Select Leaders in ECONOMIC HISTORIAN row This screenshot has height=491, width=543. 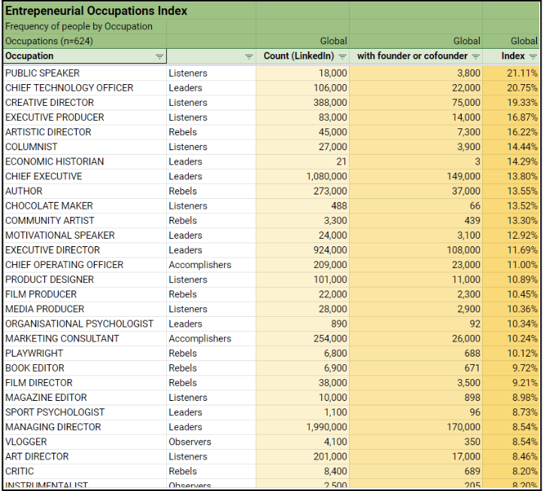click(211, 161)
